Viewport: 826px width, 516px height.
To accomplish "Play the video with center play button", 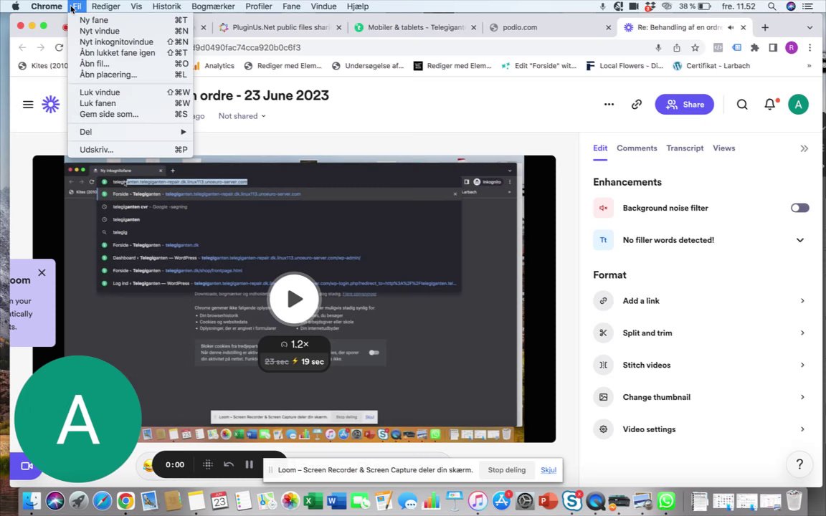I will (294, 299).
